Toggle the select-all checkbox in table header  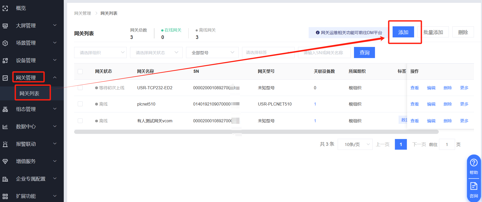[80, 71]
